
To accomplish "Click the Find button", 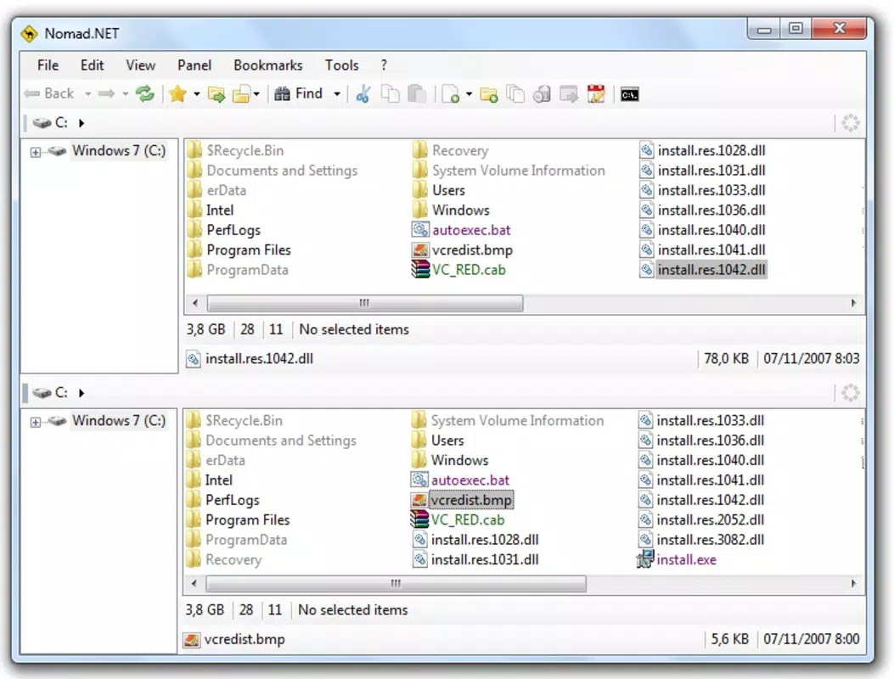I will 299,93.
